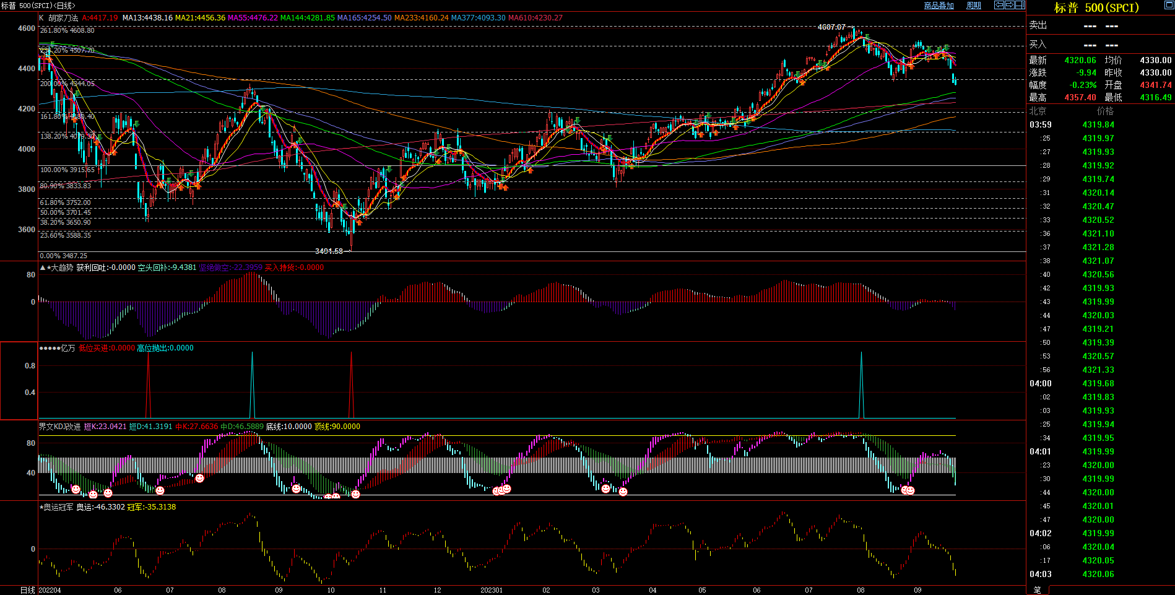Click the 日线 label at bottom left
Image resolution: width=1175 pixels, height=595 pixels.
[27, 590]
